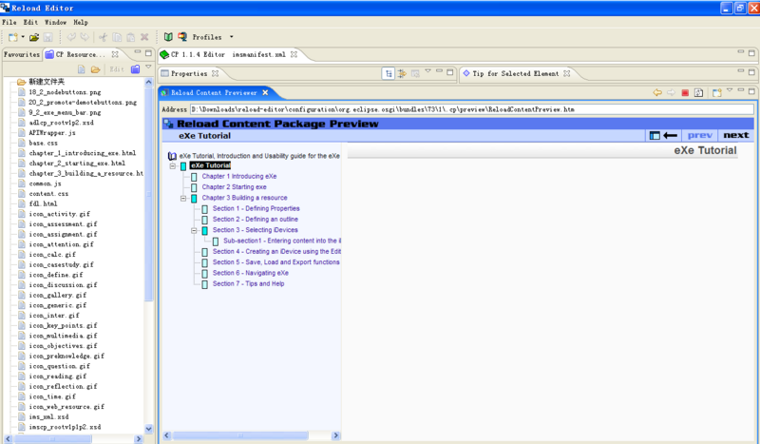760x444 pixels.
Task: Collapse the Section 3 Selecting iDevices node
Action: tap(193, 230)
